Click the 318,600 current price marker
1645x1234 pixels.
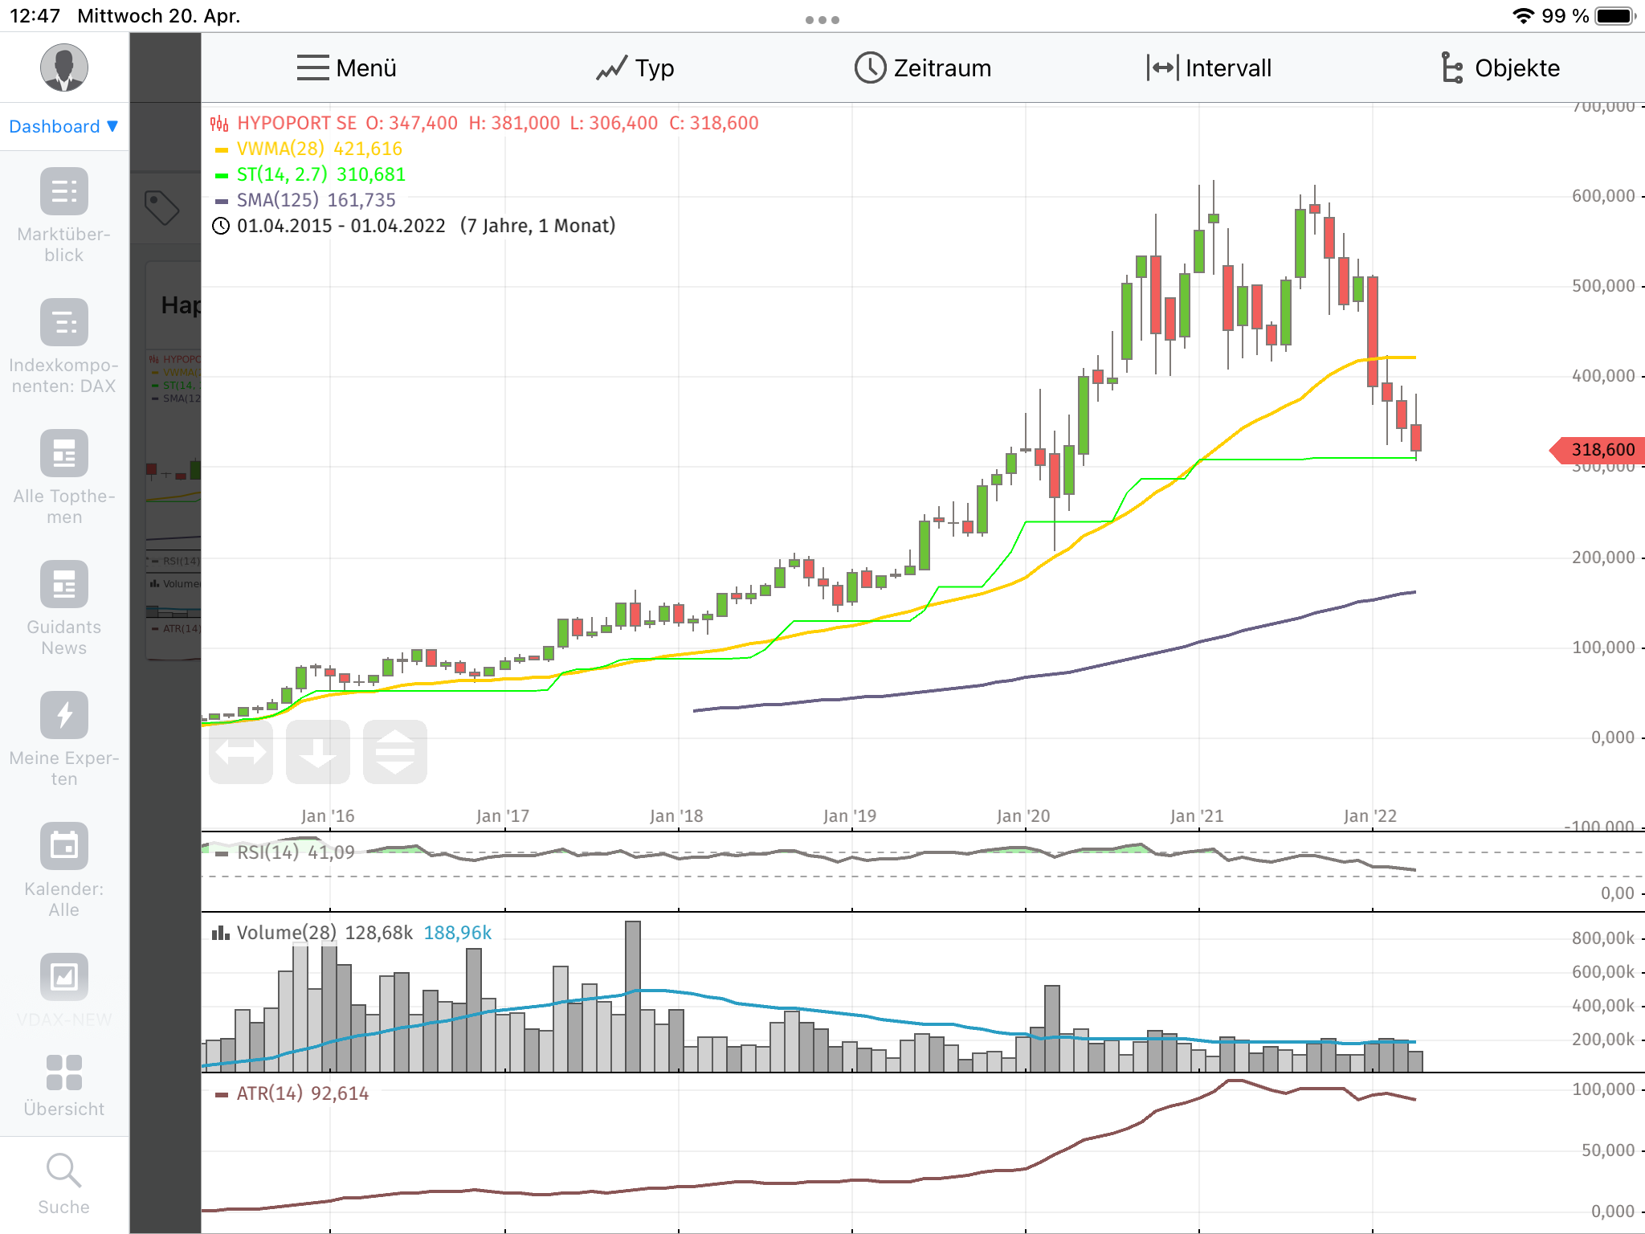(1600, 450)
